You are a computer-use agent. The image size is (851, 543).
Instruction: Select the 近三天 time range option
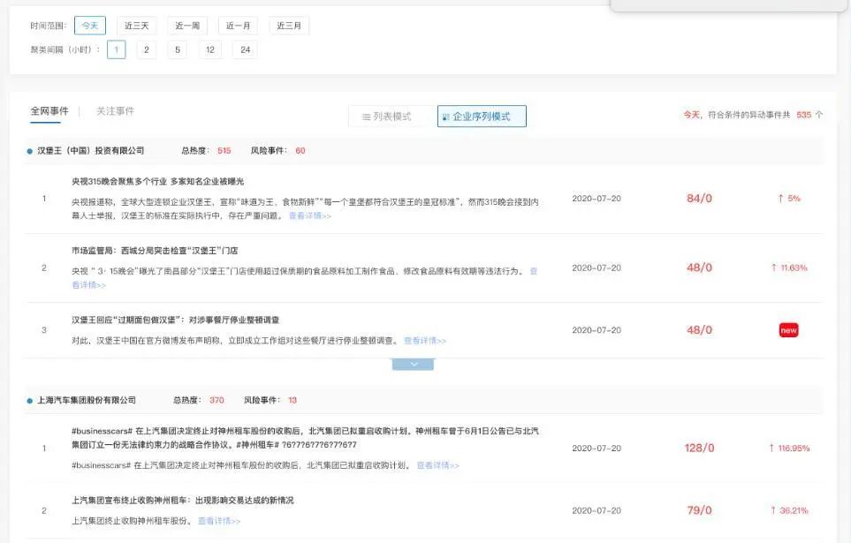136,26
